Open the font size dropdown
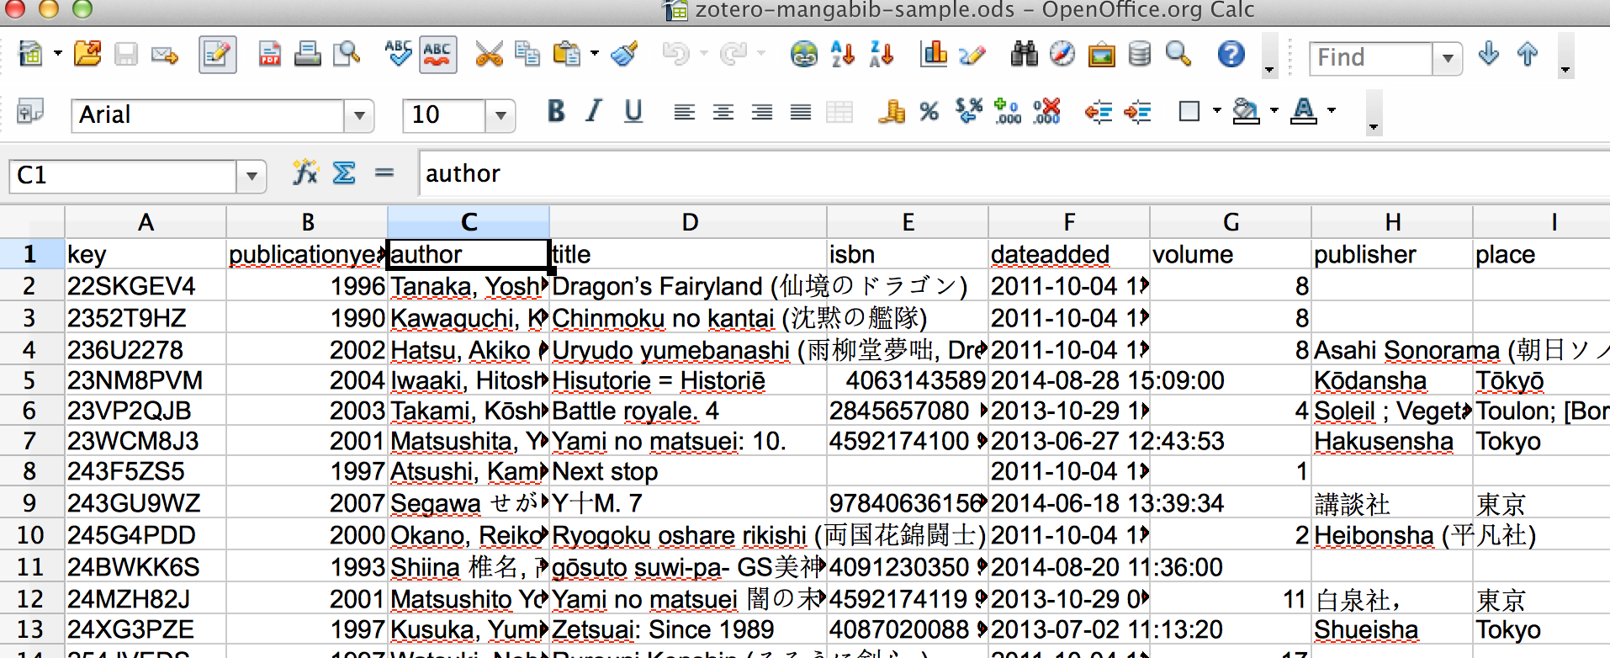This screenshot has width=1610, height=658. [500, 115]
